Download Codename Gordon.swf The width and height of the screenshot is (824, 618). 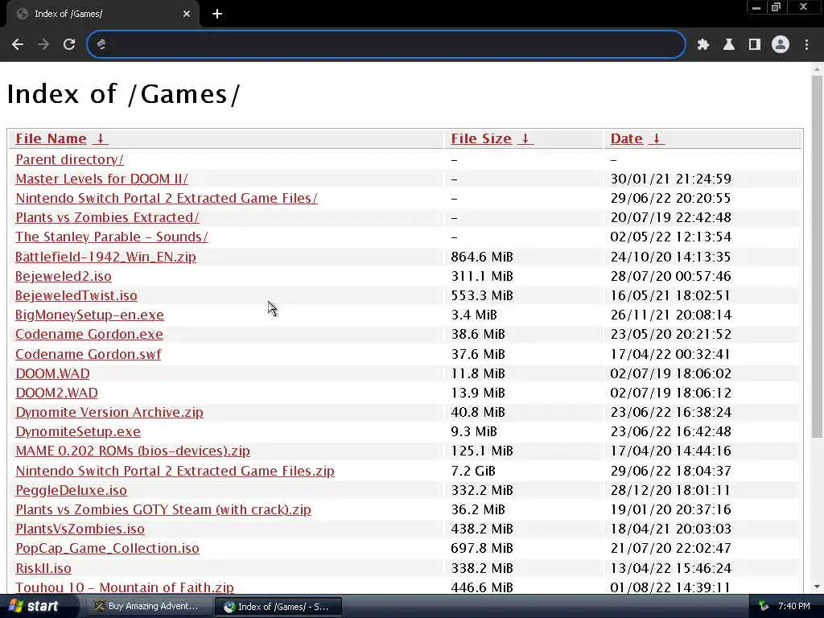89,354
